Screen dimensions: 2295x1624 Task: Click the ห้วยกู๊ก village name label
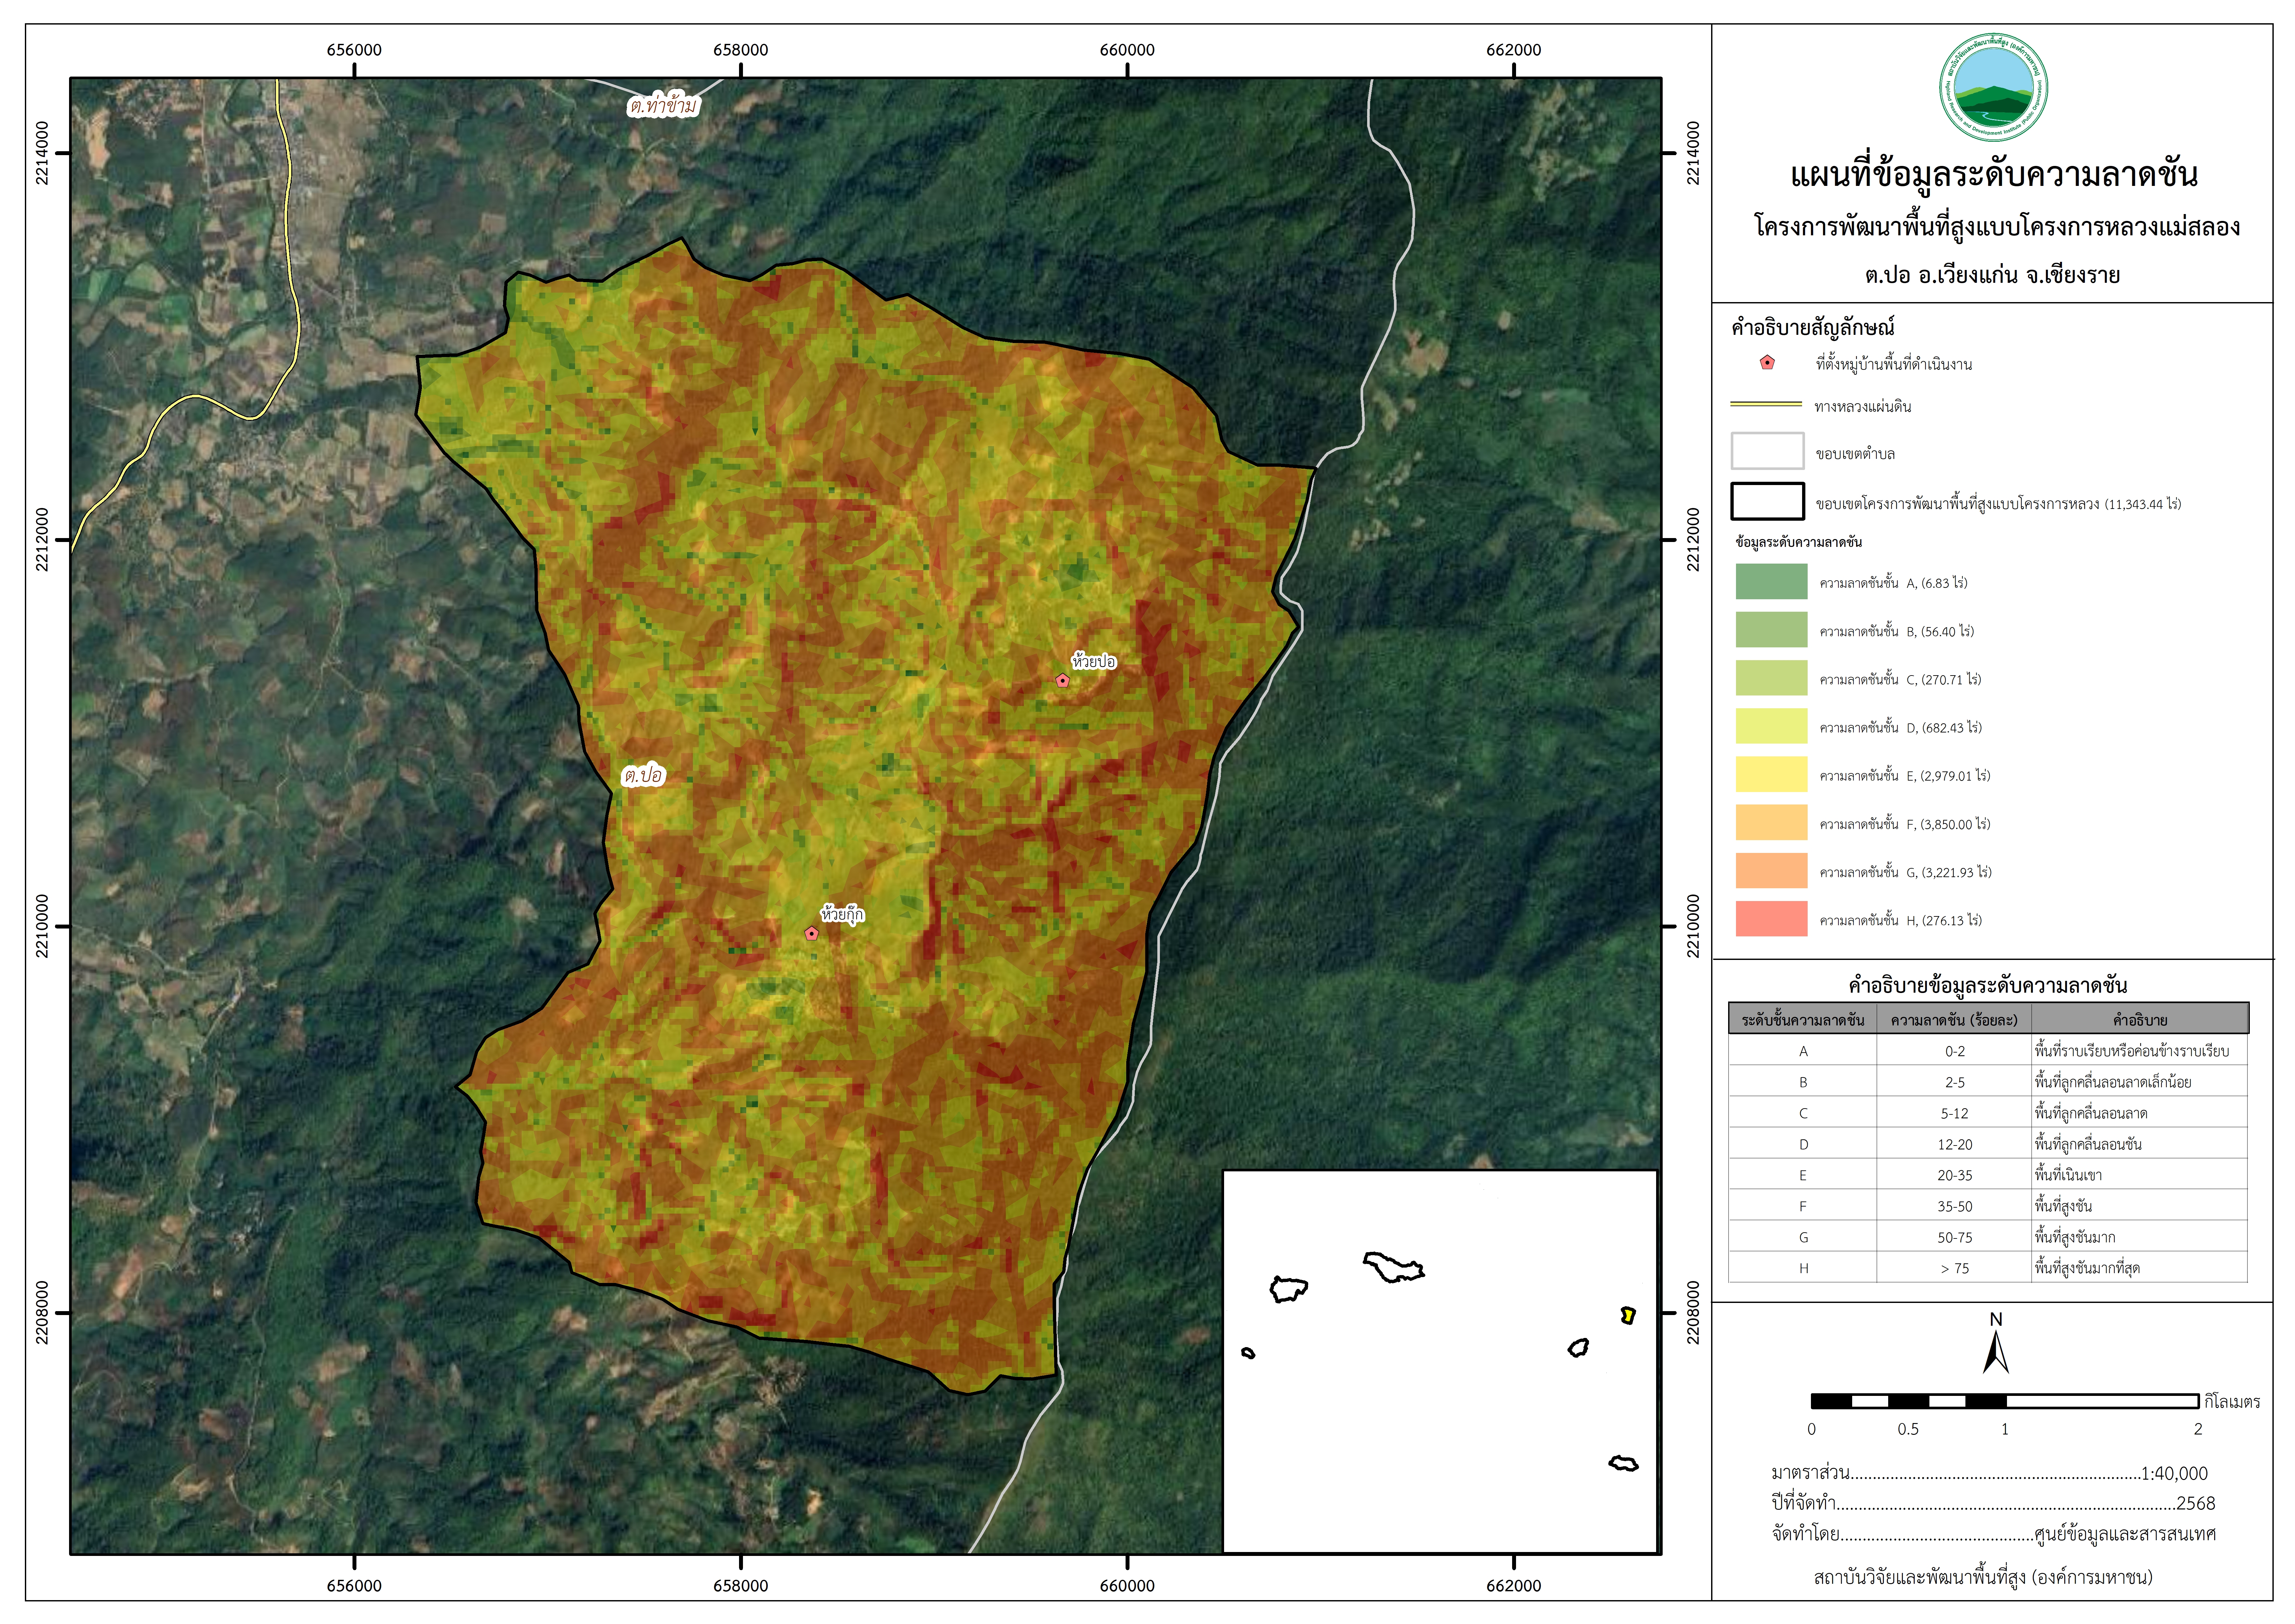[x=842, y=914]
